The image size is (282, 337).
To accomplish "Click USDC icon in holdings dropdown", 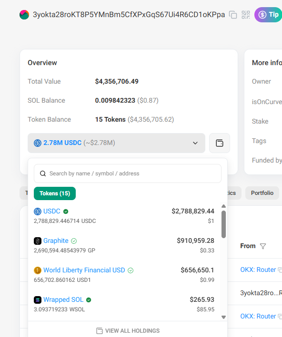I will pos(38,143).
